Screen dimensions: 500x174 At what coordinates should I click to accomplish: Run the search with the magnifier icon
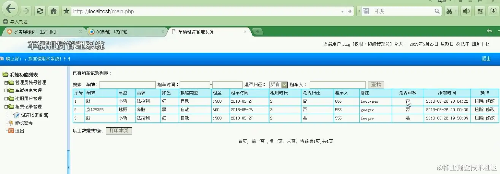436,11
